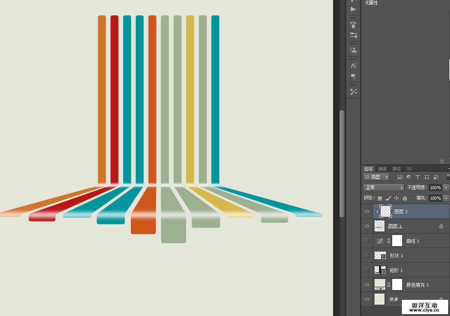Show the 矩形 1 layer visibility box

pos(367,270)
